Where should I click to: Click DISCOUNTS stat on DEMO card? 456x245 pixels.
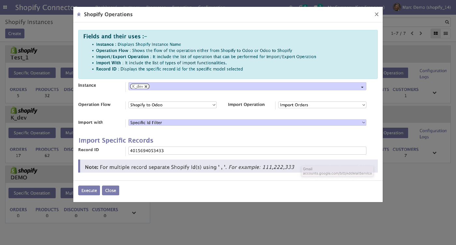[x=76, y=213]
